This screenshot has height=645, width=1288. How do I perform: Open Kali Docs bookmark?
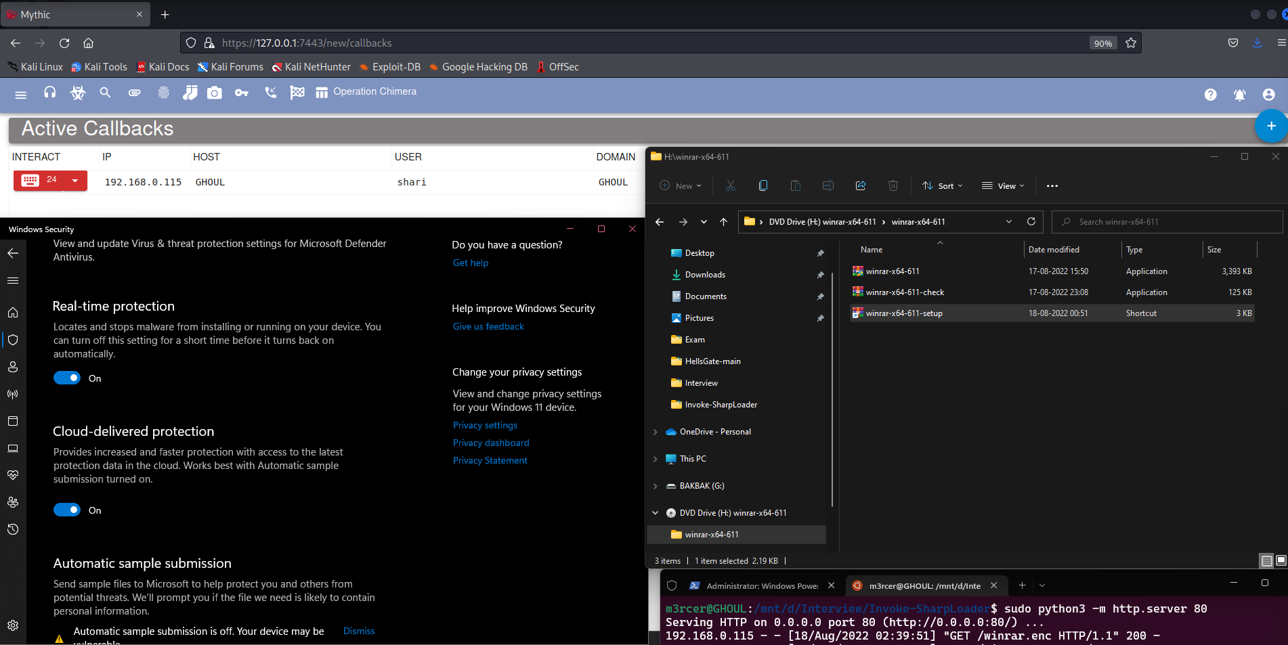coord(163,67)
